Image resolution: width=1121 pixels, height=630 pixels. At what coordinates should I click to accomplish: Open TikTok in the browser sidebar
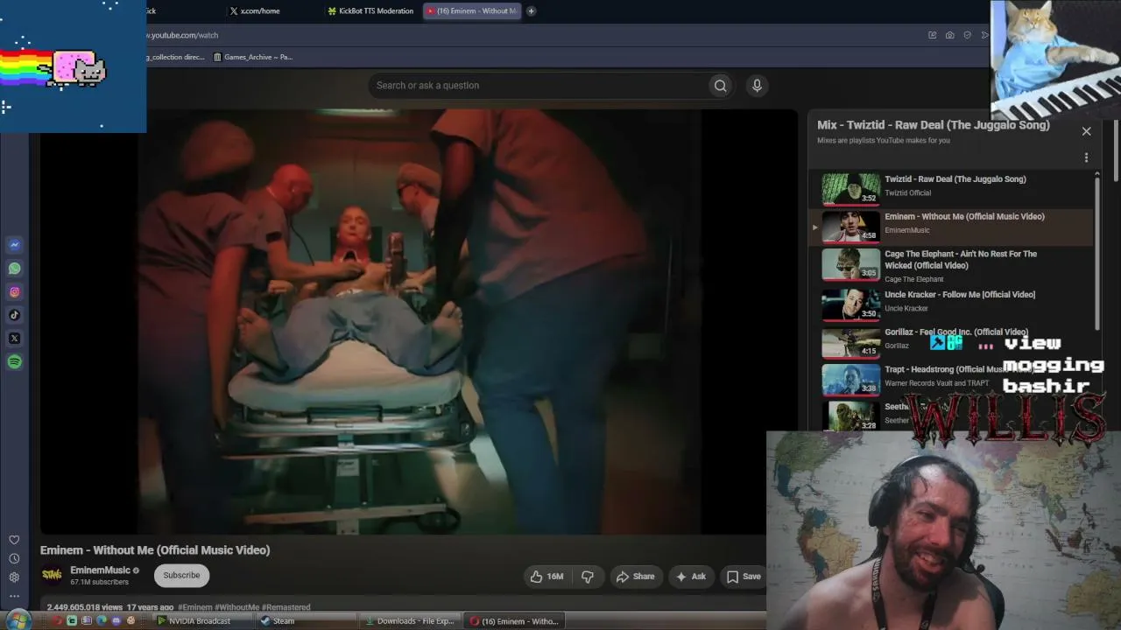point(14,315)
